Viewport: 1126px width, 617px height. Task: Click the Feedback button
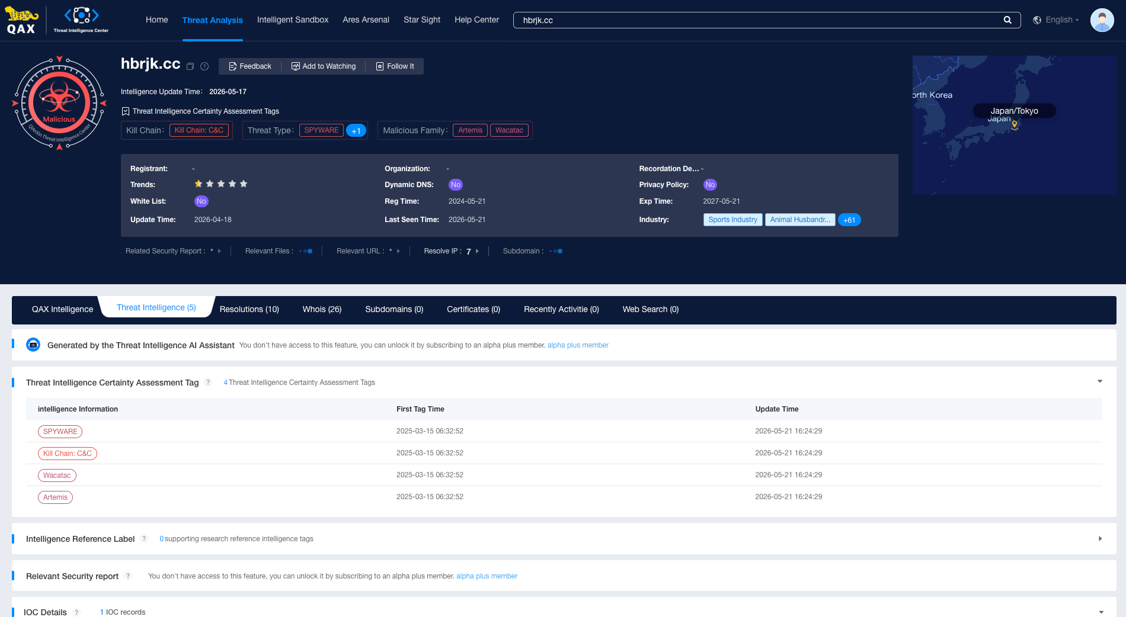250,66
